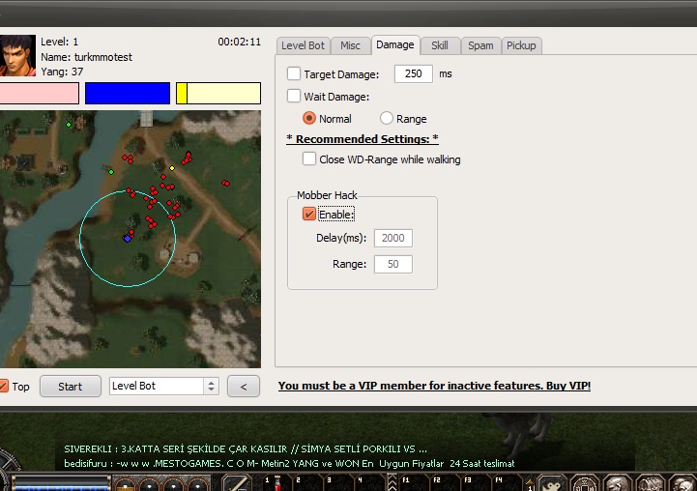Open the Pickup tab
The height and width of the screenshot is (491, 697).
[x=521, y=45]
